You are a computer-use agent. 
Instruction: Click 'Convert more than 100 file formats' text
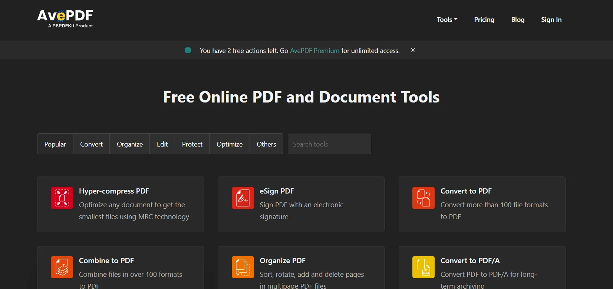pyautogui.click(x=494, y=205)
